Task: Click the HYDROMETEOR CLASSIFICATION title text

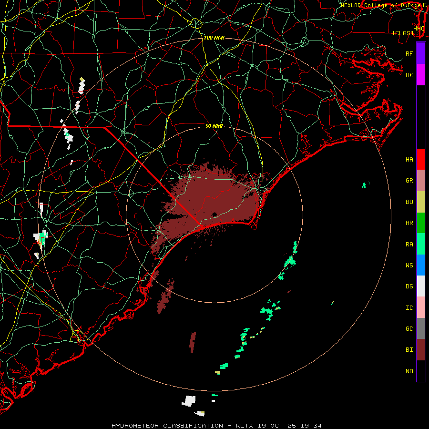Action: (x=167, y=426)
